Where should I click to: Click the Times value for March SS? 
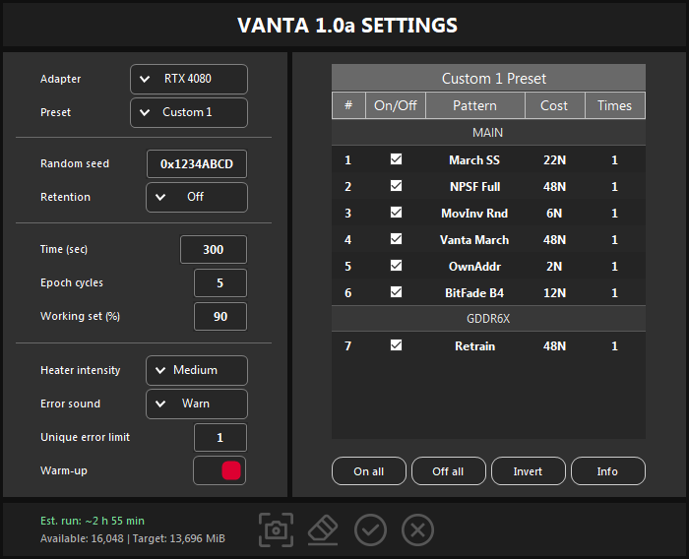pos(615,160)
